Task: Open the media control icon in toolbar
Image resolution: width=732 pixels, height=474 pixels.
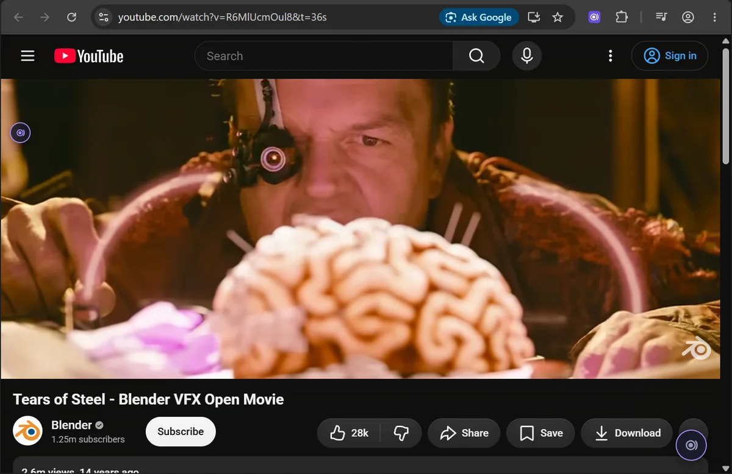Action: 661,17
